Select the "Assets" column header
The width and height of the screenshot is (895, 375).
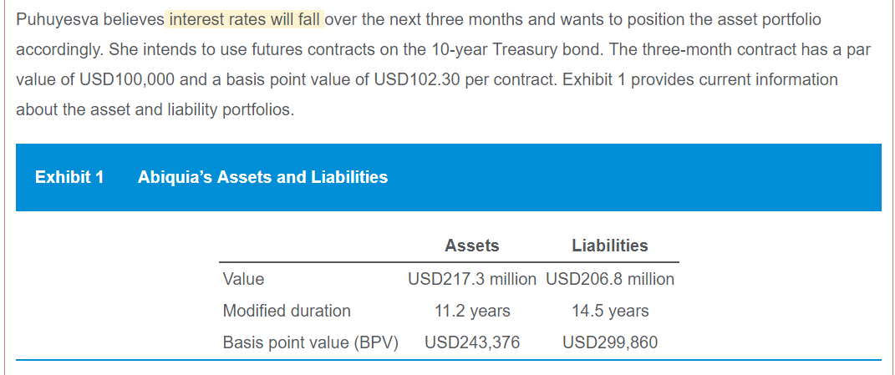tap(472, 246)
